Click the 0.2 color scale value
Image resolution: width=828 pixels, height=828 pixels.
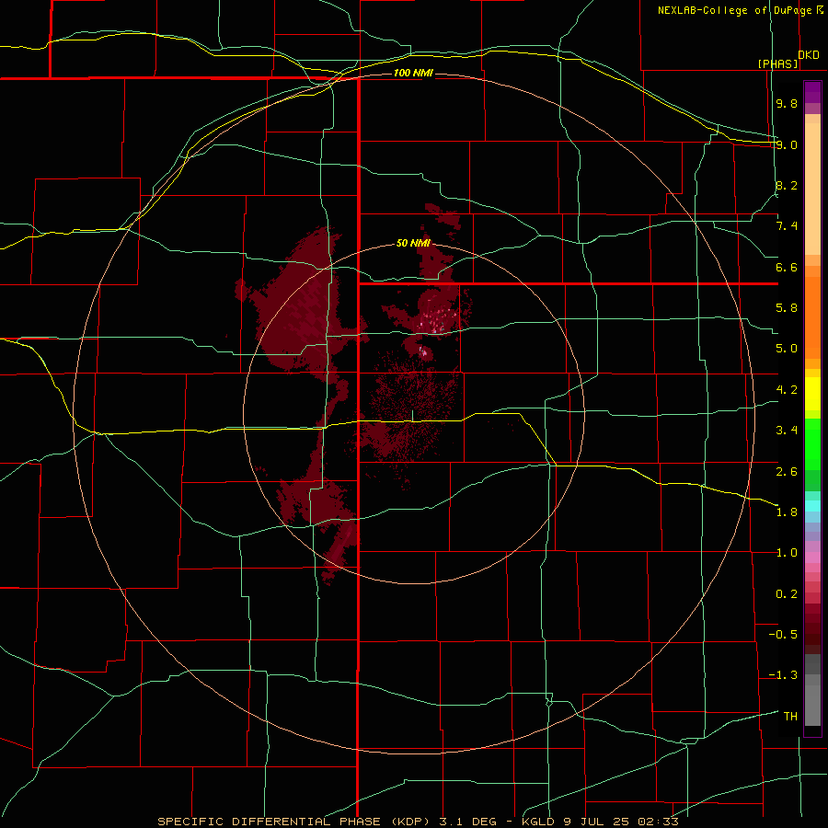787,594
